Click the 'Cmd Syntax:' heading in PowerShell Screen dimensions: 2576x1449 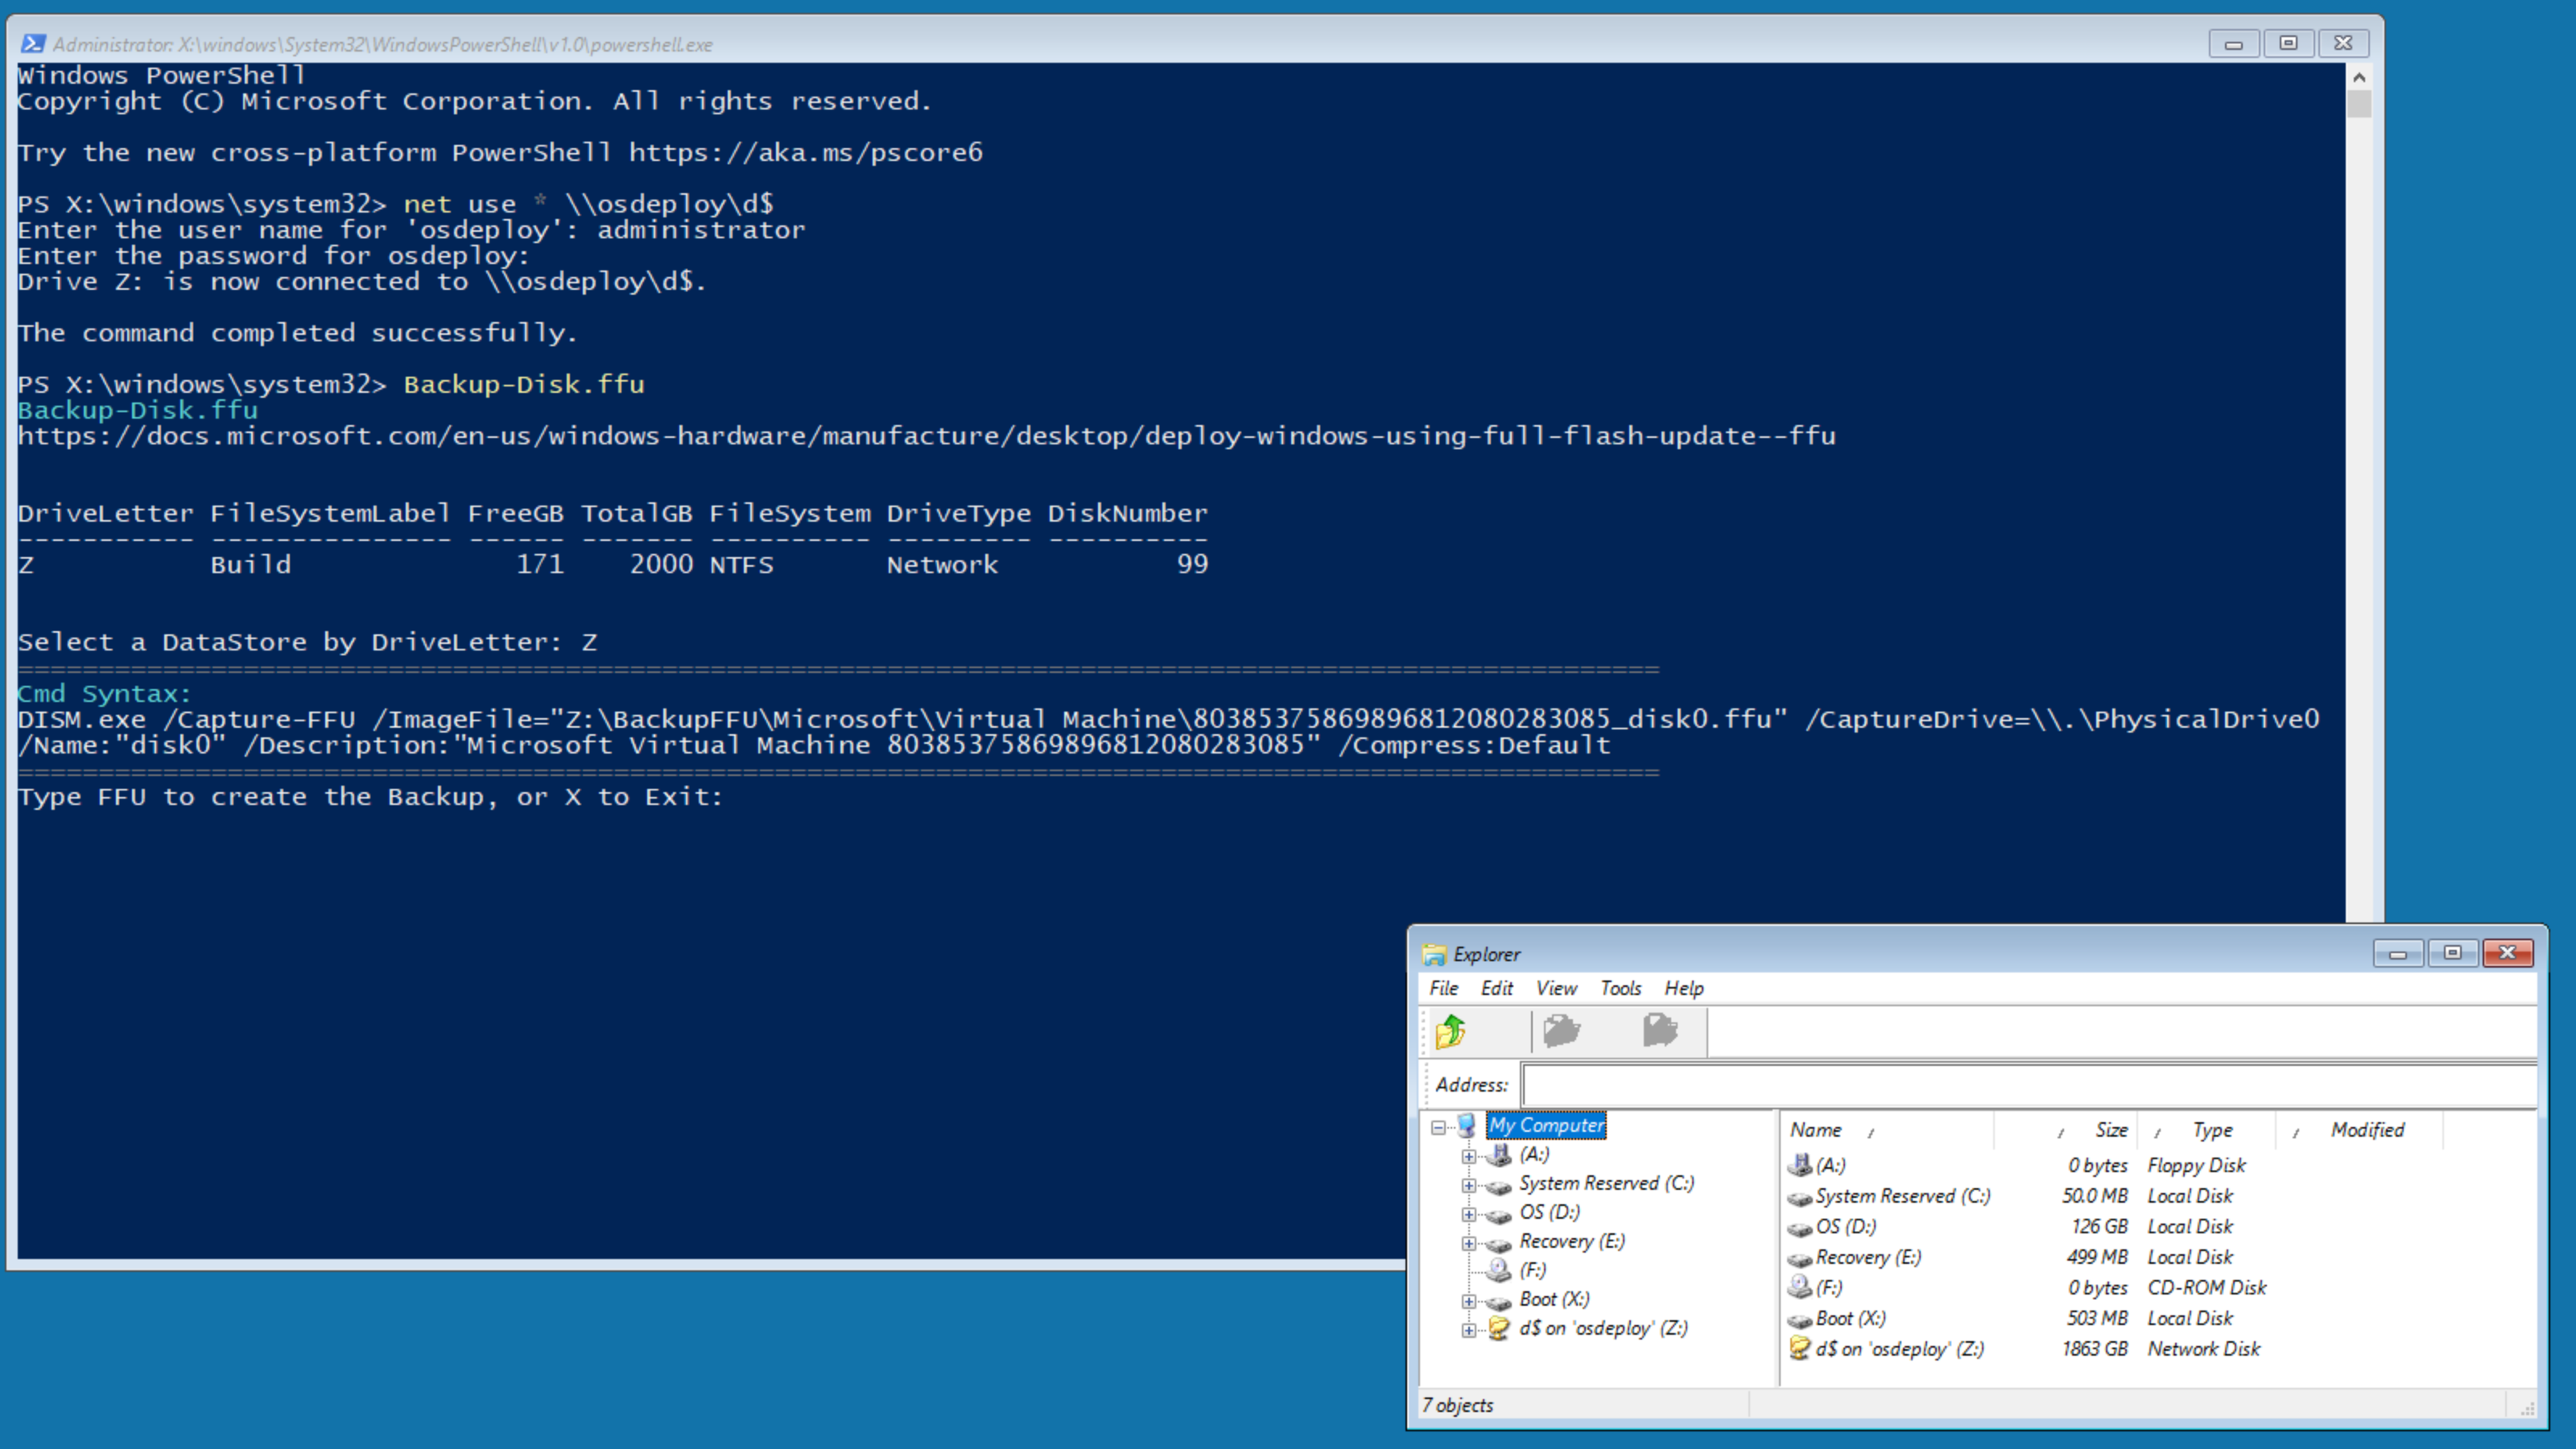pyautogui.click(x=104, y=694)
